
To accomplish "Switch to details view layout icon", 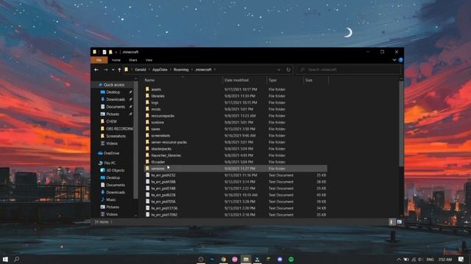I will click(x=391, y=221).
